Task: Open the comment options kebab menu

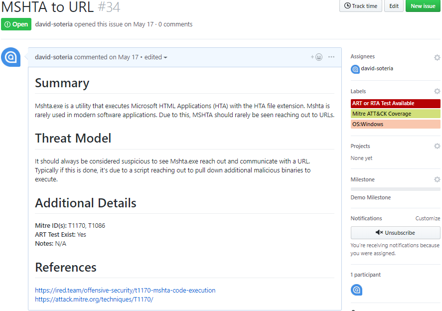Action: pyautogui.click(x=331, y=57)
